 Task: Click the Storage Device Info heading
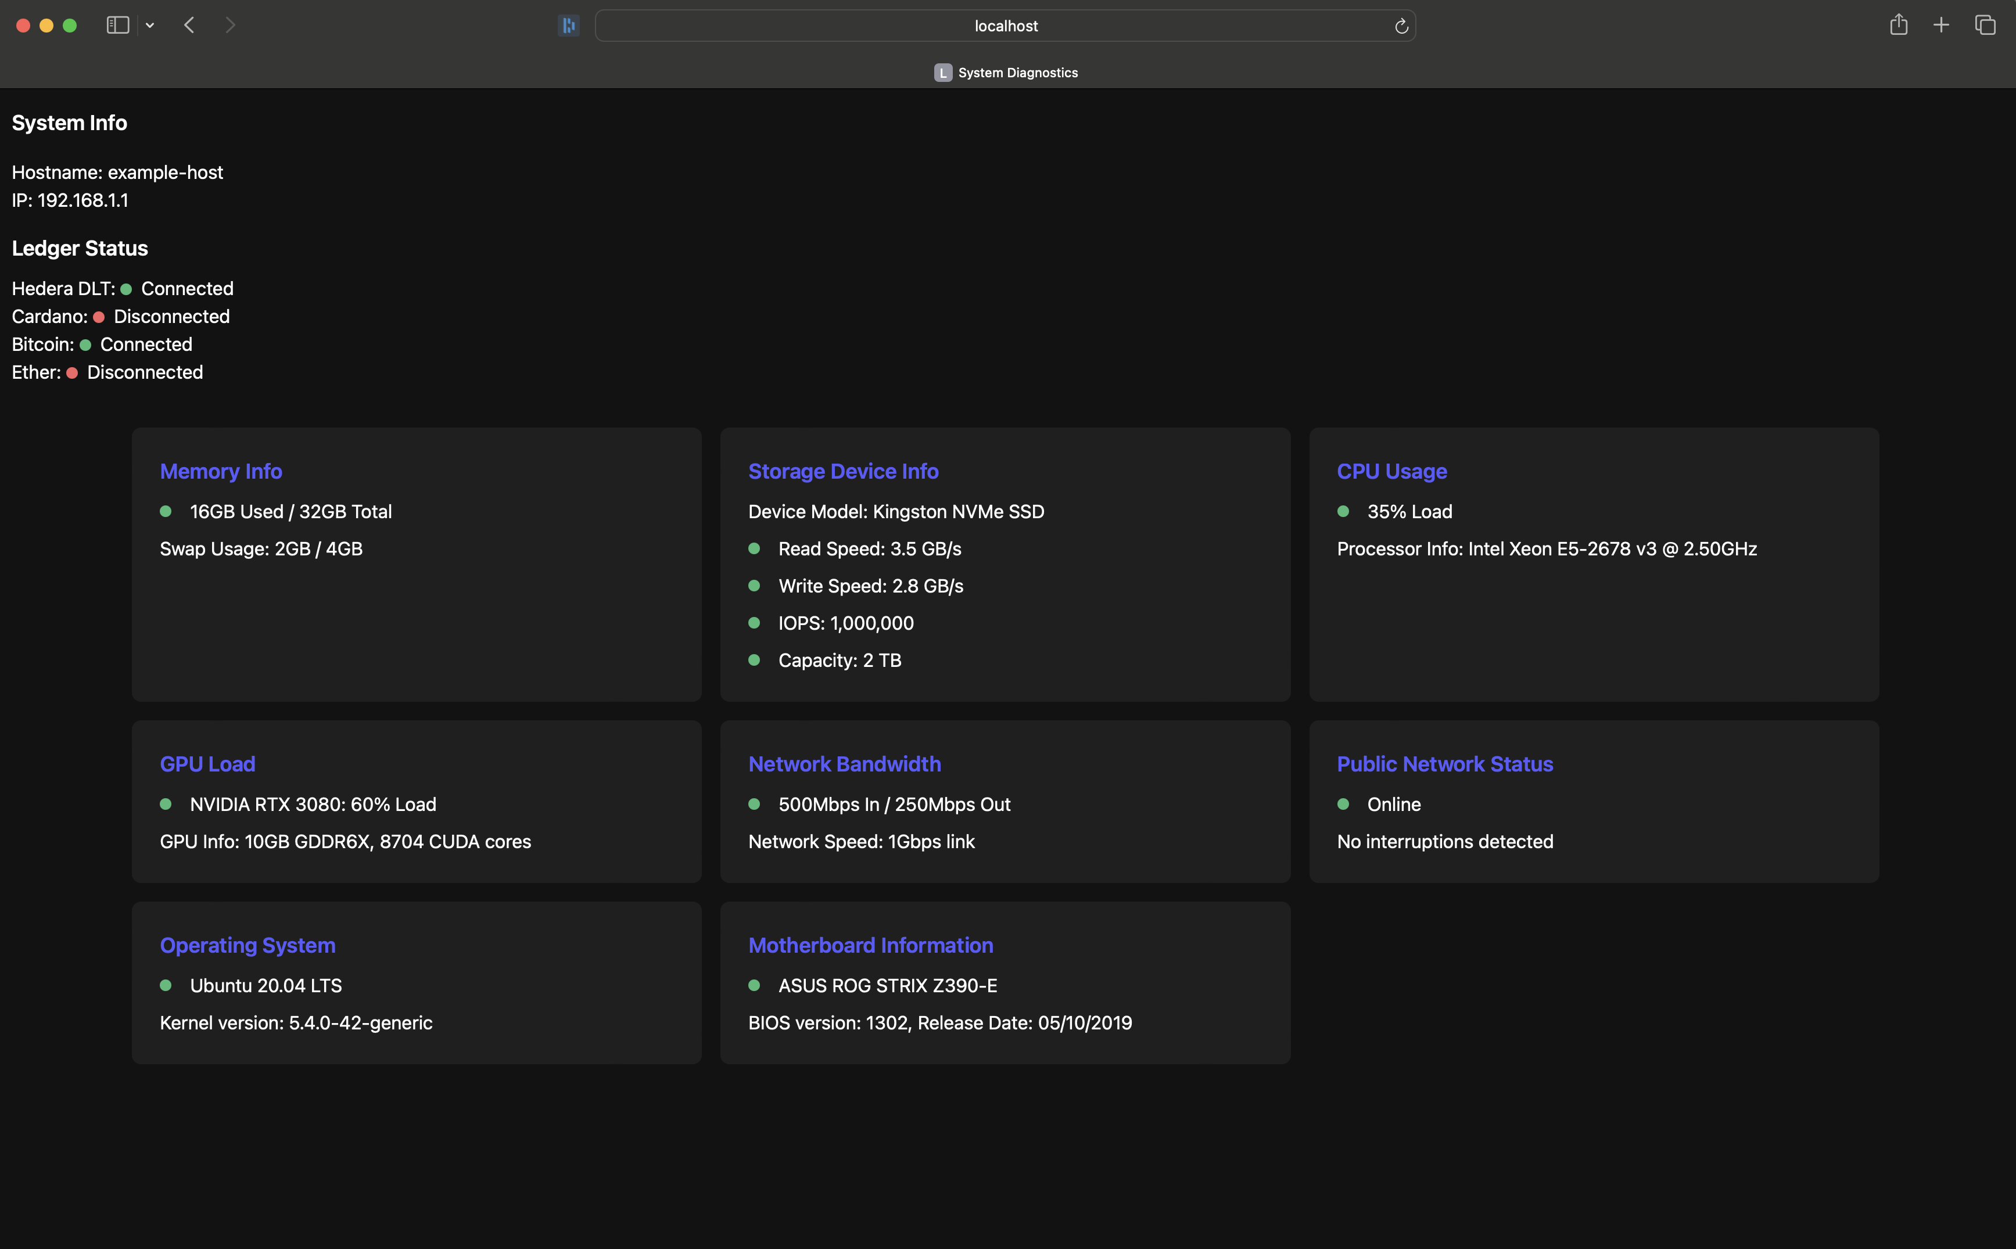pyautogui.click(x=842, y=471)
